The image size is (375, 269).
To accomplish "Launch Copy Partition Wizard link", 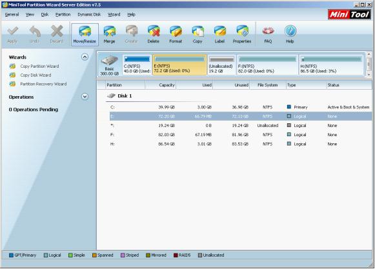I will click(x=40, y=66).
